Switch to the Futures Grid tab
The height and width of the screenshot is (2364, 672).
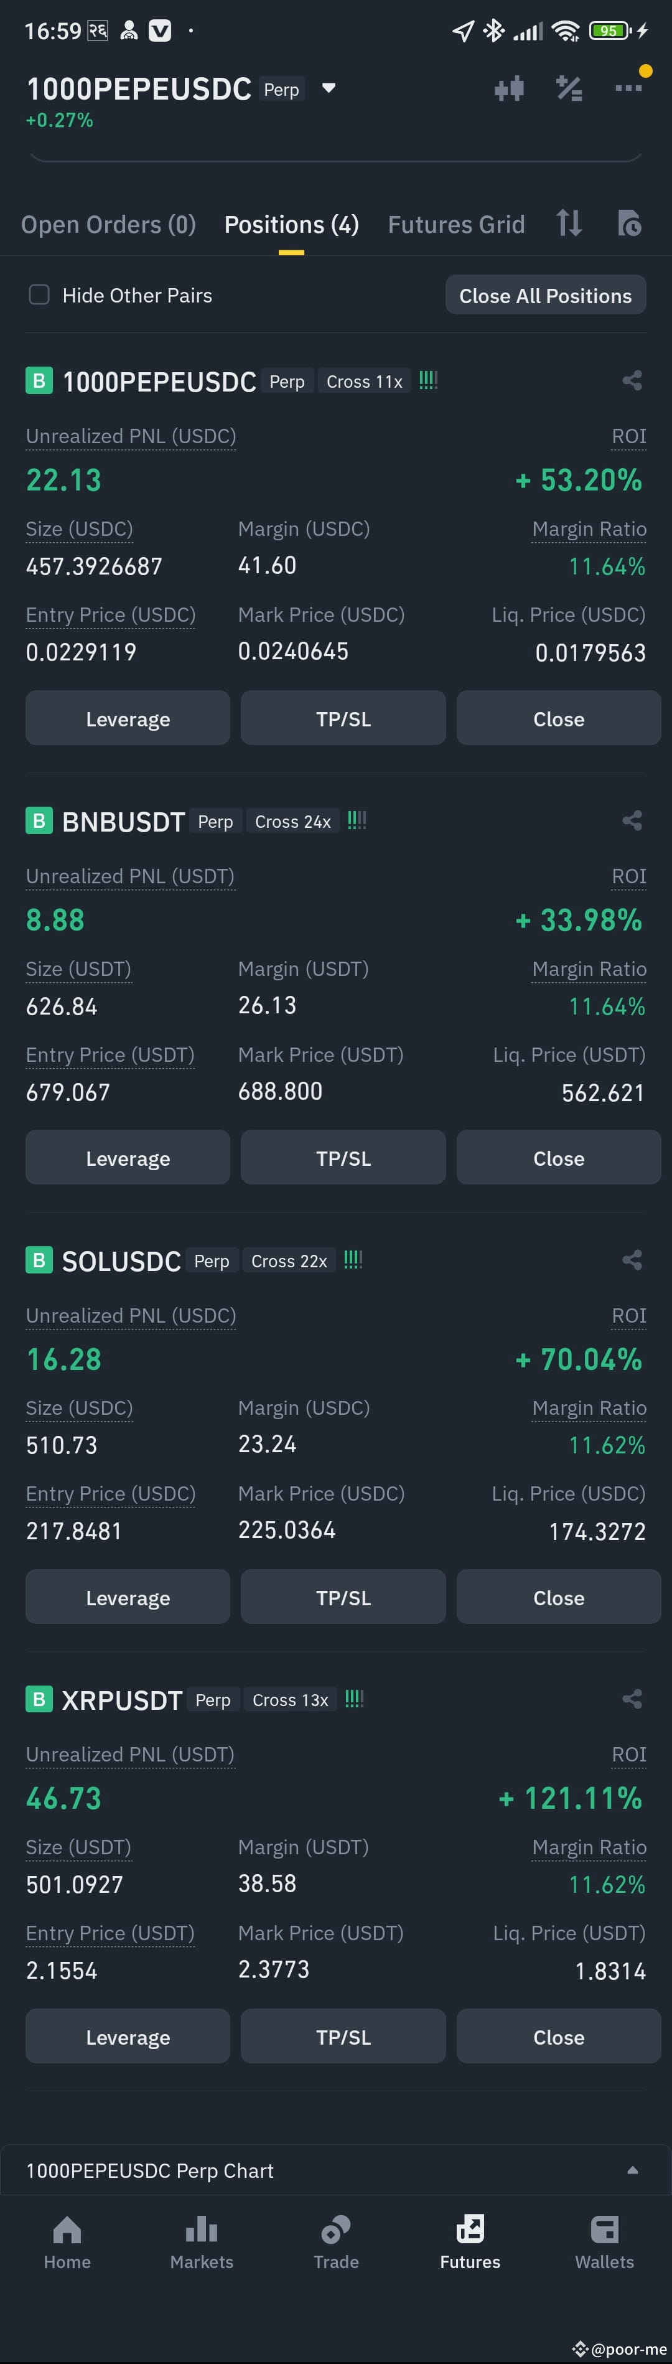click(455, 225)
